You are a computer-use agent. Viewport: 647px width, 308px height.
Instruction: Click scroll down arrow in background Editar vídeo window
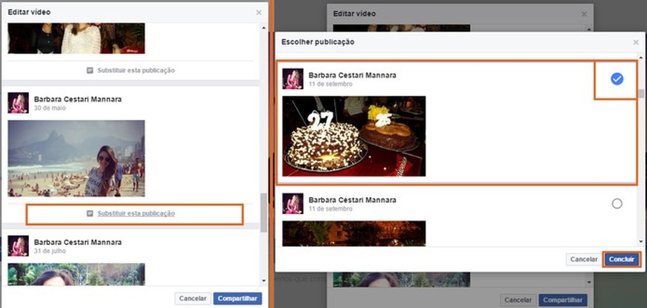click(x=590, y=282)
